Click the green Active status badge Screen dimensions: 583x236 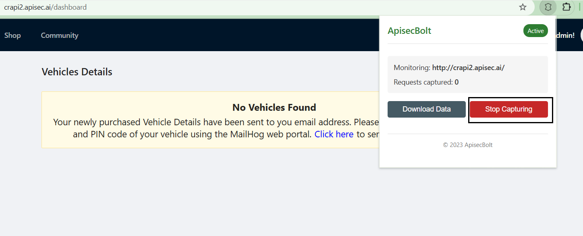tap(535, 31)
